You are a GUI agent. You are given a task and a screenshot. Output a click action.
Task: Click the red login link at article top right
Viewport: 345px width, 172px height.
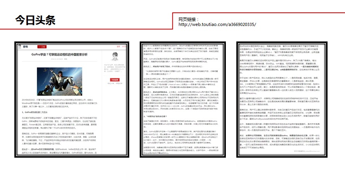[118, 46]
